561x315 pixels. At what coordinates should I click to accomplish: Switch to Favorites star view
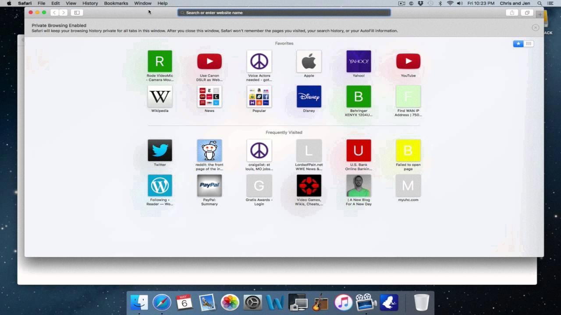click(518, 44)
